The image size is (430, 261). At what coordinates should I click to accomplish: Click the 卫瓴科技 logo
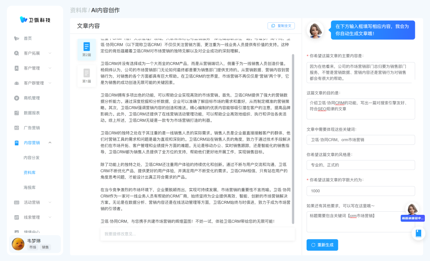click(x=35, y=19)
